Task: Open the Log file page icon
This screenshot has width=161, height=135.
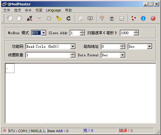Action: pos(80,18)
